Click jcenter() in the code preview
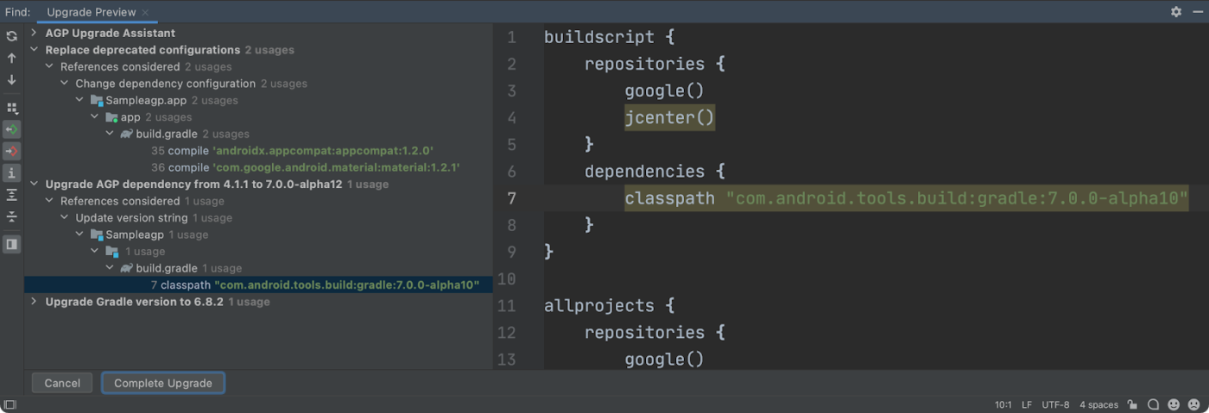The height and width of the screenshot is (413, 1209). coord(670,117)
